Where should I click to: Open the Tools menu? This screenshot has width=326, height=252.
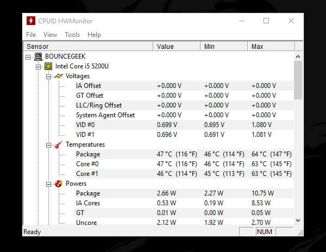tap(72, 34)
